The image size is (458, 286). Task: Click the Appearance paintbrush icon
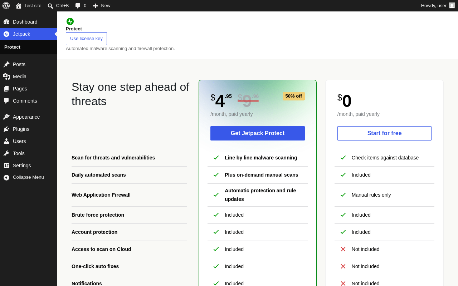tap(6, 117)
